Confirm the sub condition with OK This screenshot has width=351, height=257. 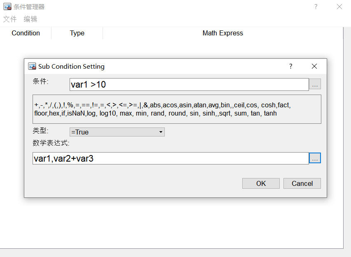pyautogui.click(x=261, y=183)
